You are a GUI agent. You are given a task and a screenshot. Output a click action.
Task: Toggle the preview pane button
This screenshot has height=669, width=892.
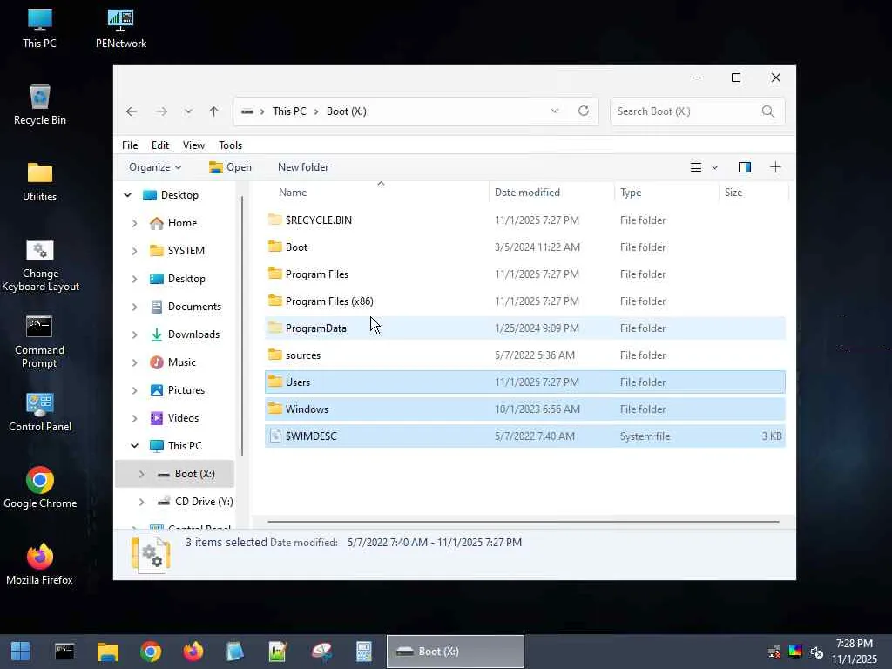click(x=745, y=167)
